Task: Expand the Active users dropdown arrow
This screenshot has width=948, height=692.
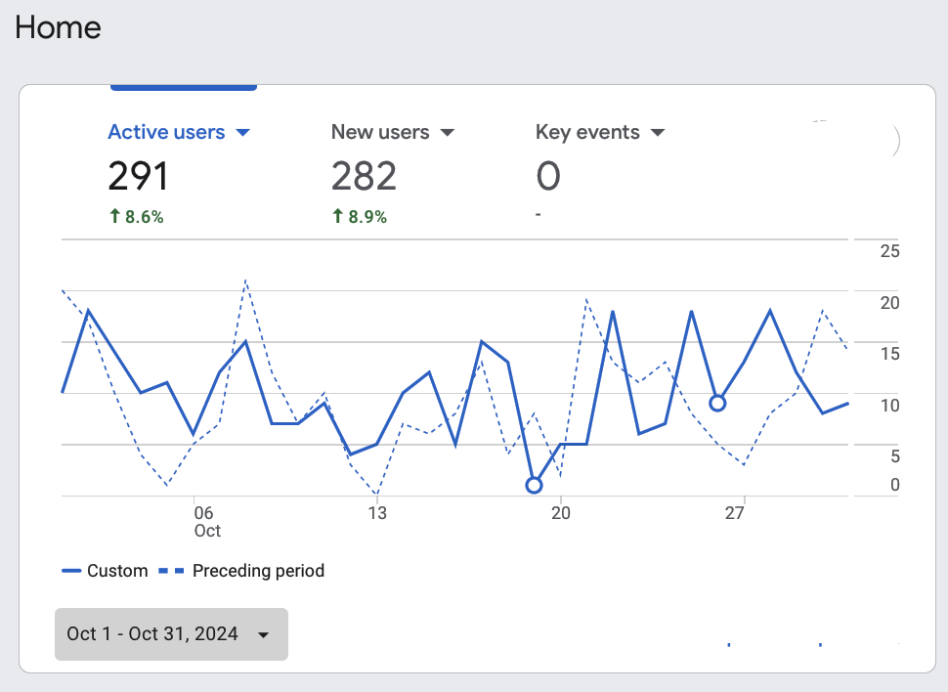Action: point(243,133)
